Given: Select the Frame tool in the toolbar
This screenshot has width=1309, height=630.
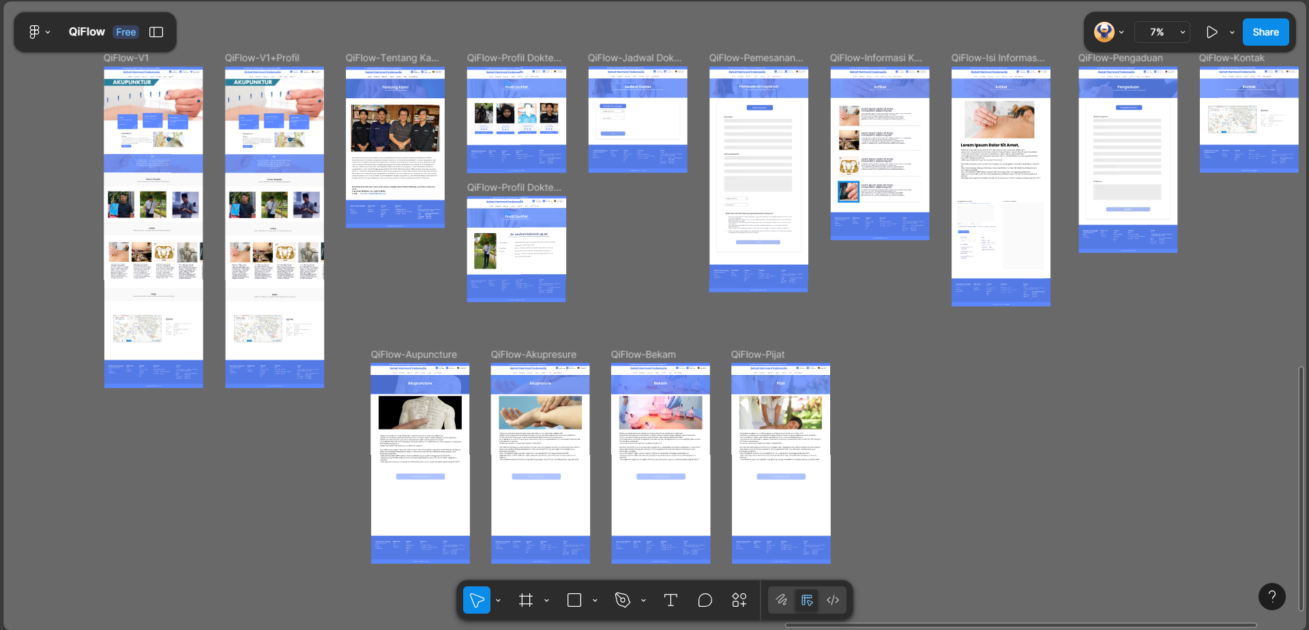Looking at the screenshot, I should click(x=525, y=600).
